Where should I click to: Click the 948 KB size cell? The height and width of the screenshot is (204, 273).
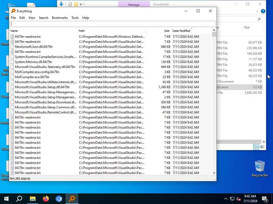point(166,67)
